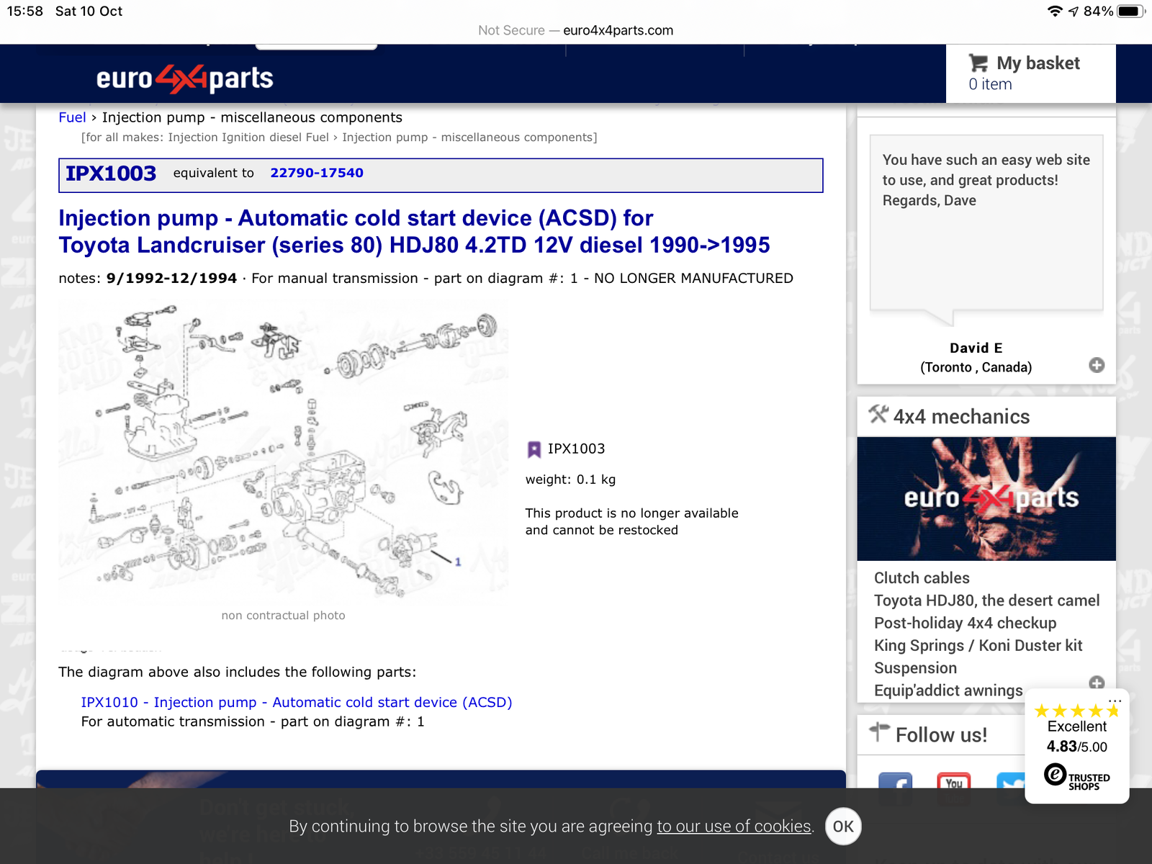Screen dimensions: 1152x864
Task: Open the Twitter bird icon
Action: pyautogui.click(x=1010, y=782)
